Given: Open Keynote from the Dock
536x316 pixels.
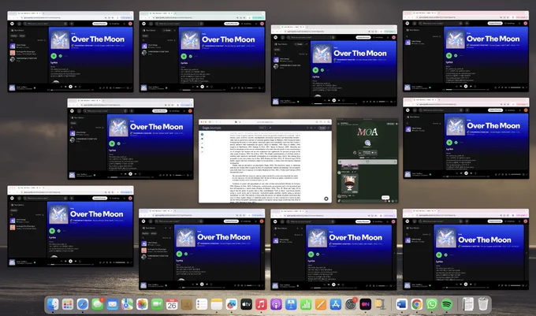Looking at the screenshot, I should (291, 304).
